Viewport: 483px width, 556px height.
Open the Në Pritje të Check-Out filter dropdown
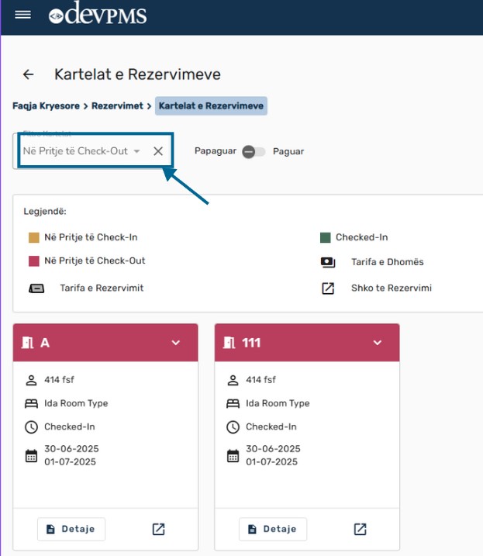pyautogui.click(x=136, y=151)
